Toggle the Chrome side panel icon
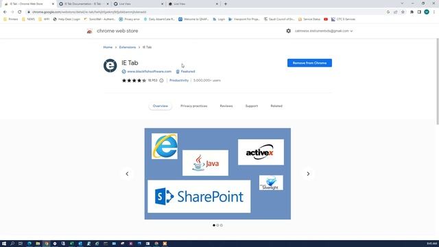Viewport: 439px width, 247px height. click(419, 12)
